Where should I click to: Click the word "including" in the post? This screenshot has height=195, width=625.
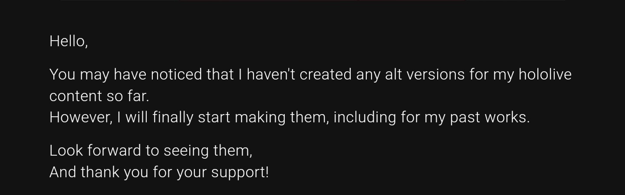(x=365, y=118)
